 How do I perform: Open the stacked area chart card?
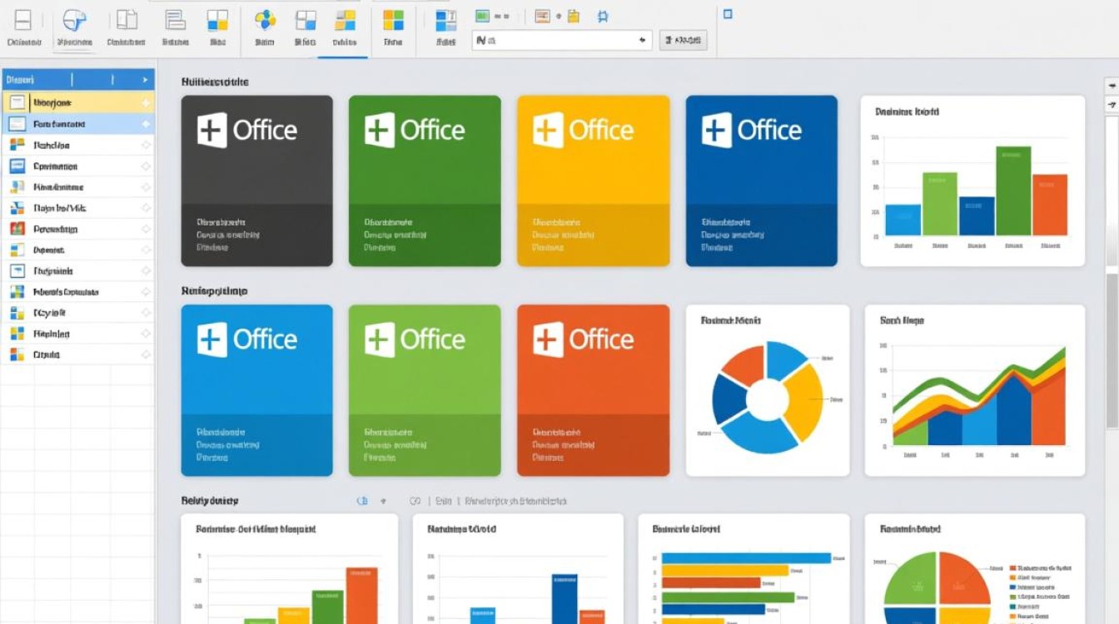[x=975, y=390]
